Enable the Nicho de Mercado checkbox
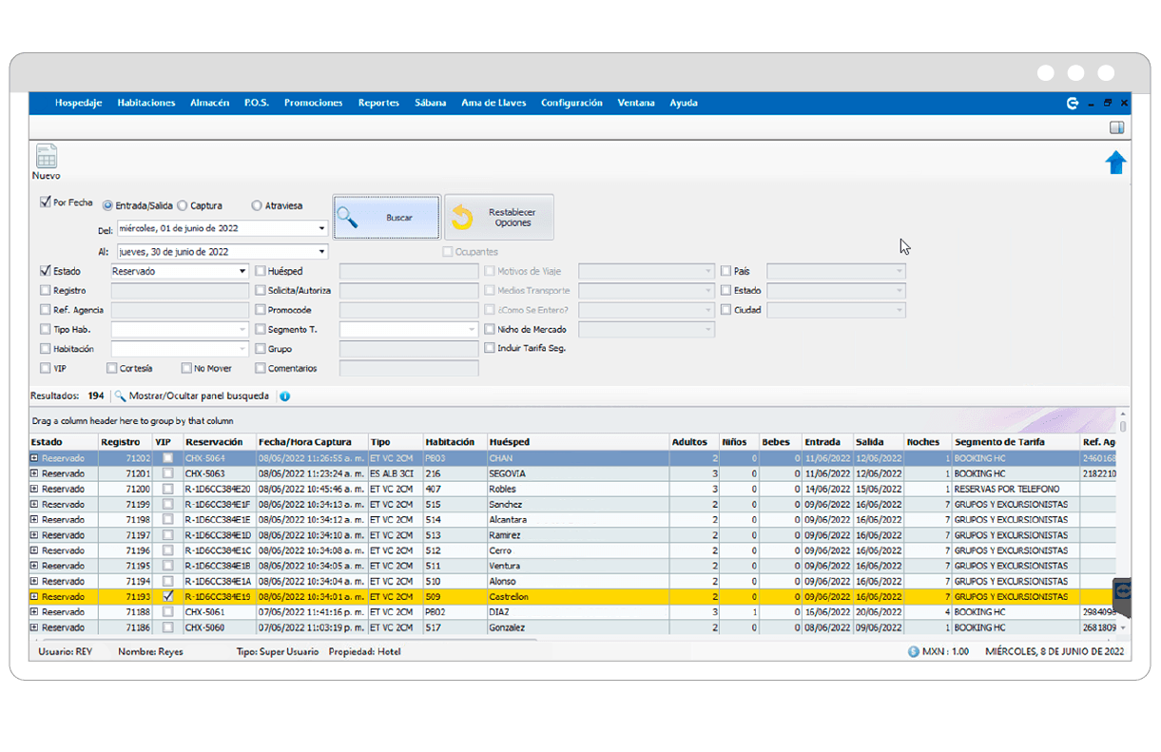Viewport: 1161px width, 752px height. coord(490,329)
